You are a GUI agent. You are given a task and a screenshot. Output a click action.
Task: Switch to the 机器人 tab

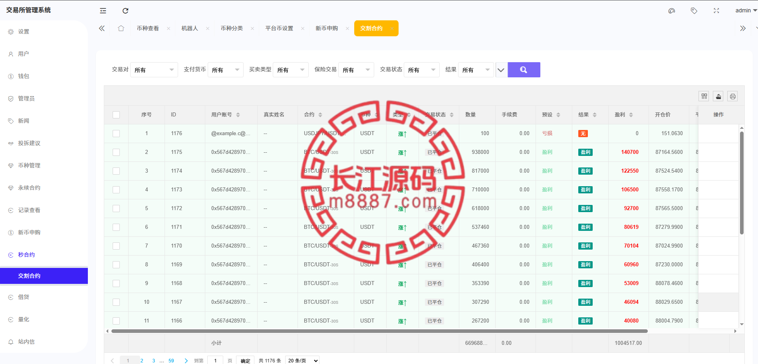coord(190,28)
